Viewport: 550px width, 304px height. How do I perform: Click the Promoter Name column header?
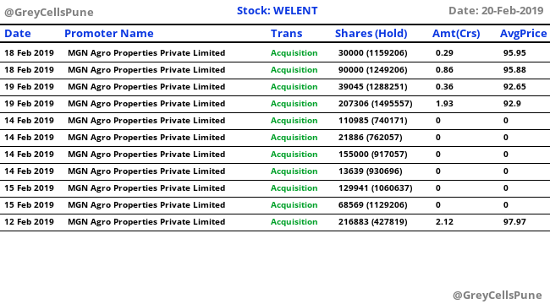[109, 34]
